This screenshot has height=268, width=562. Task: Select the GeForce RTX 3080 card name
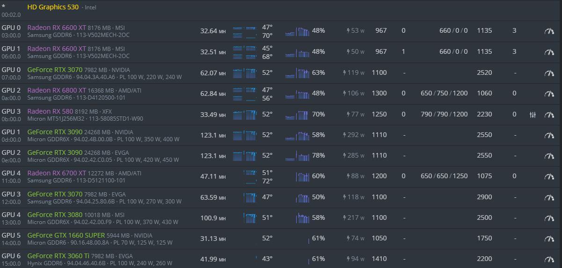pyautogui.click(x=55, y=215)
